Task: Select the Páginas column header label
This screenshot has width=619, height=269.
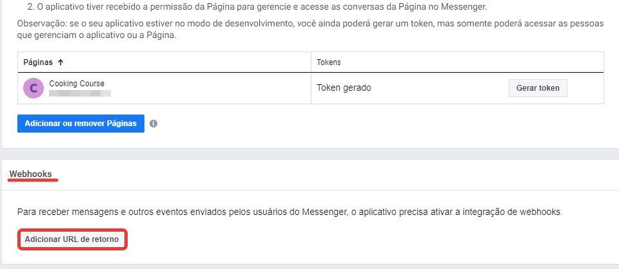Action: click(x=38, y=62)
